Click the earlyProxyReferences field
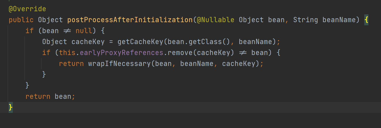This screenshot has height=128, width=381. [x=122, y=53]
